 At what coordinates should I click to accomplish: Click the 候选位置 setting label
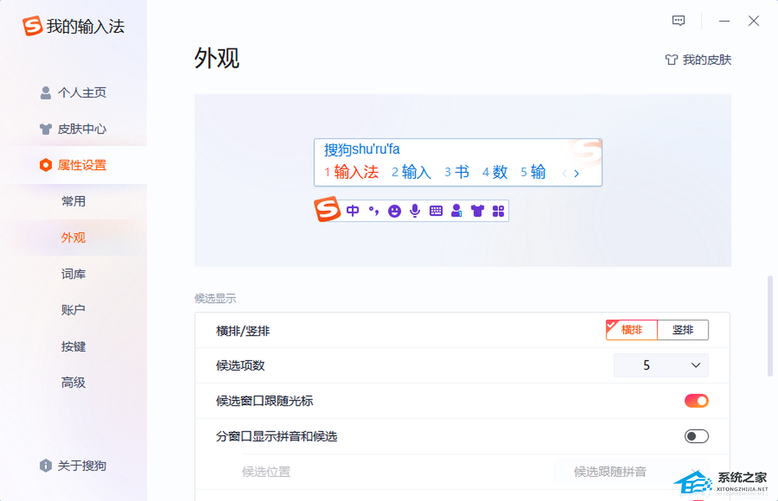point(266,472)
